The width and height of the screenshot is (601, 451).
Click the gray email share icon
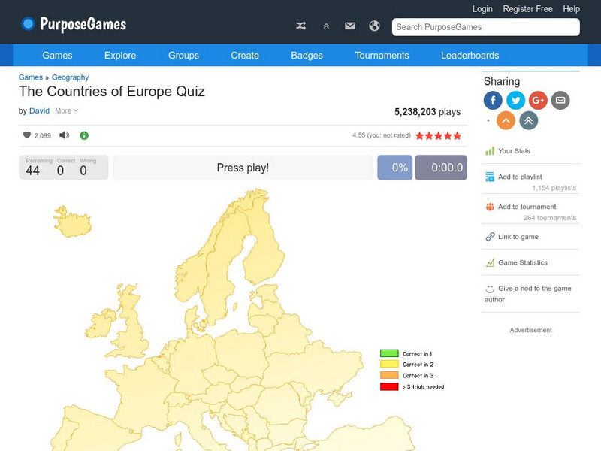560,100
